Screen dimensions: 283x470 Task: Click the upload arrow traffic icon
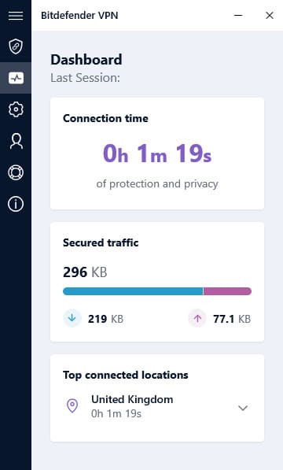tap(197, 318)
